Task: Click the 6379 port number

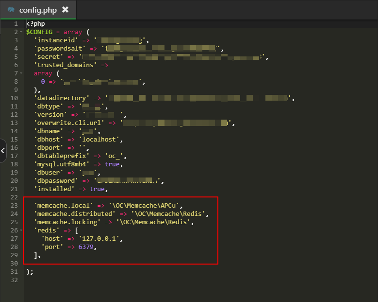Action: pos(87,247)
